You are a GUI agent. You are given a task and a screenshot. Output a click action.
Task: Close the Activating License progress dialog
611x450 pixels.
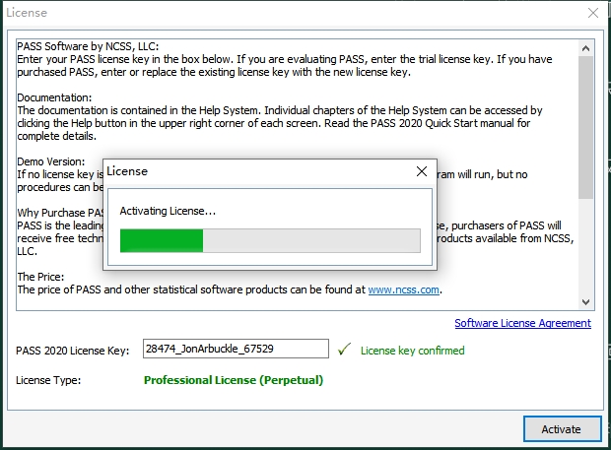[x=422, y=170]
